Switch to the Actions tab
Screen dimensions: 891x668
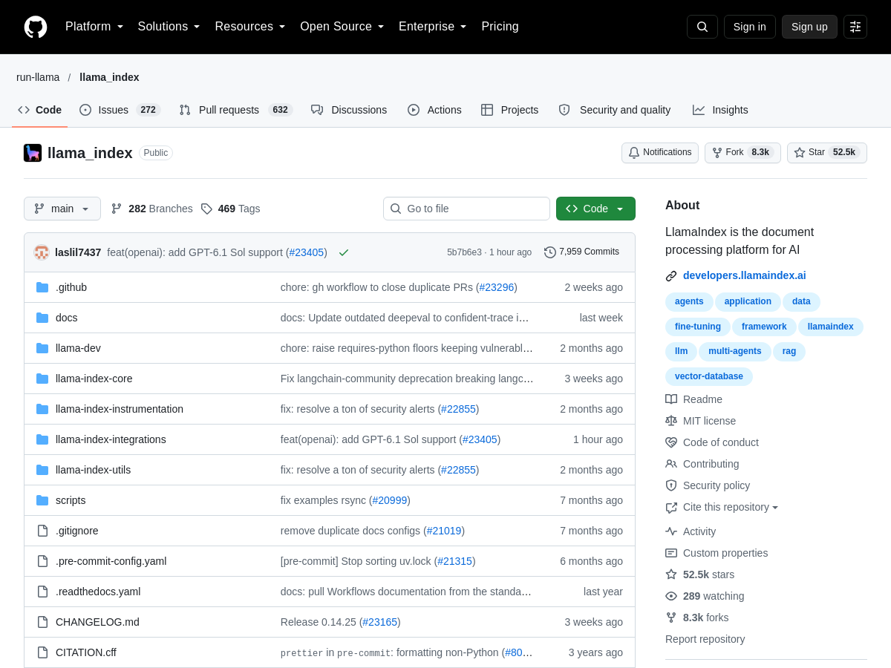pos(434,110)
